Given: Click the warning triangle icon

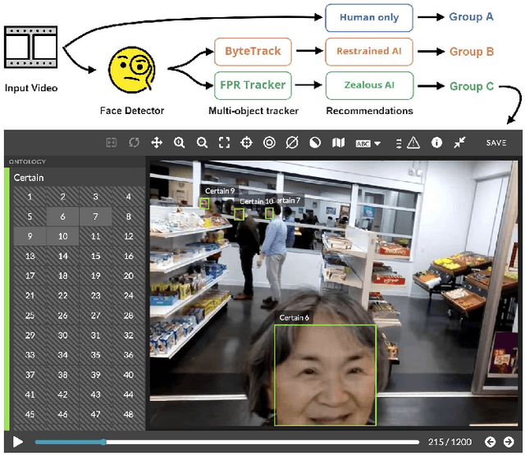Looking at the screenshot, I should [413, 143].
